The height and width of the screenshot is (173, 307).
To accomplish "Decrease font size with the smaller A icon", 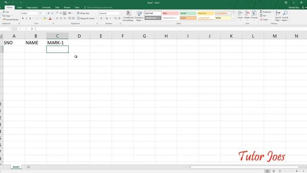I will coord(52,13).
